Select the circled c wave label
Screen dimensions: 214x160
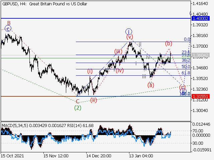pyautogui.click(x=8, y=29)
